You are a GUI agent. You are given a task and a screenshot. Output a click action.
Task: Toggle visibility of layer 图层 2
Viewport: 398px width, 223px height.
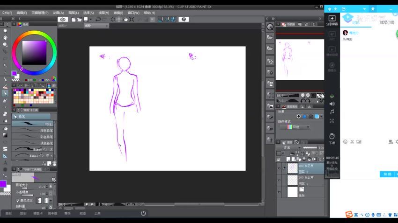[279, 168]
